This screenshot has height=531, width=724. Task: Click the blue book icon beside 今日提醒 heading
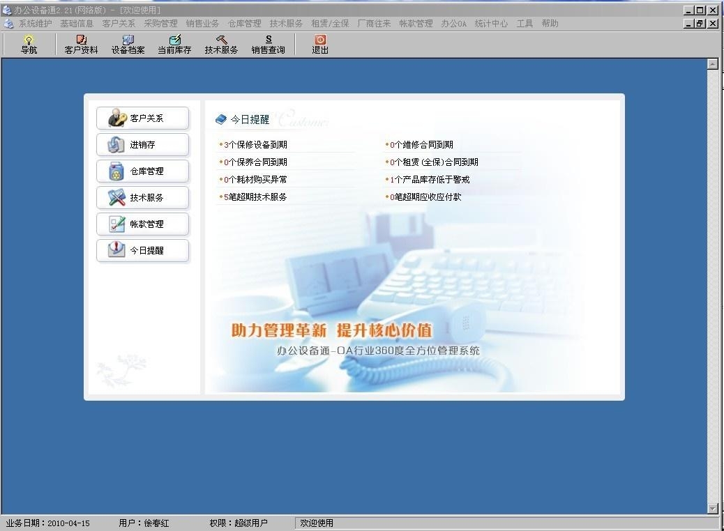pyautogui.click(x=221, y=119)
